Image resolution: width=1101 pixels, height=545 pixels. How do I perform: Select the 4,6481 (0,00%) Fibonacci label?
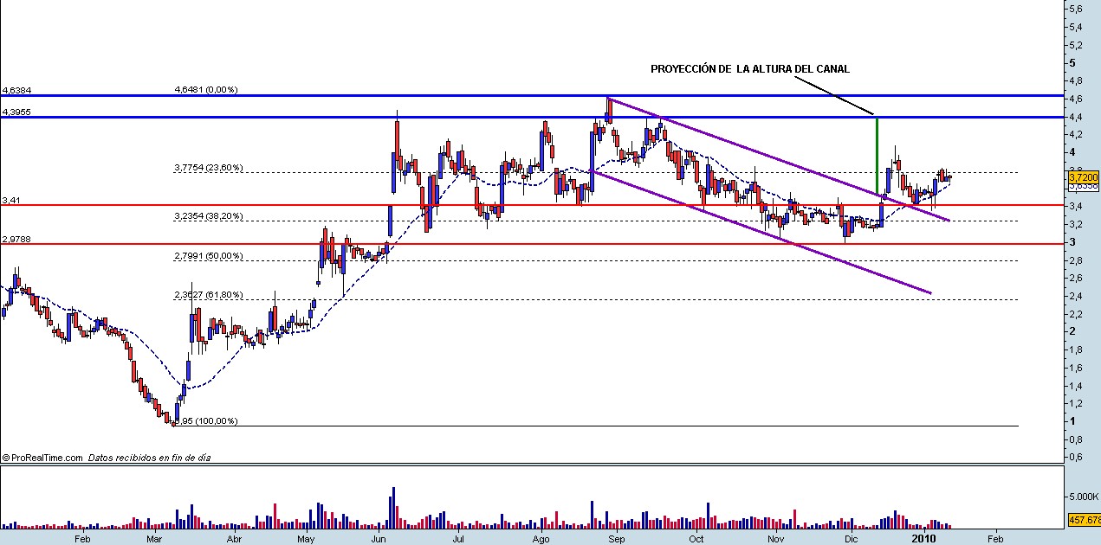tap(206, 89)
